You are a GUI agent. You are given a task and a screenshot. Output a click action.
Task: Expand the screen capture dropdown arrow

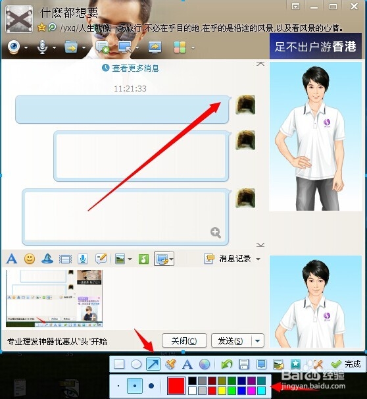[171, 259]
